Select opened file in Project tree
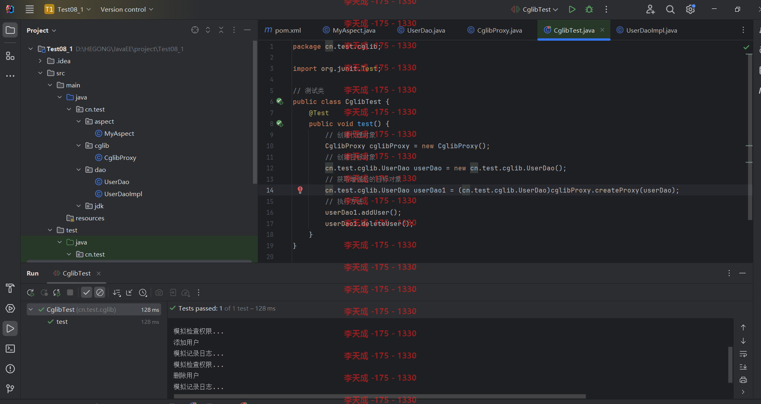The height and width of the screenshot is (404, 761). (195, 30)
